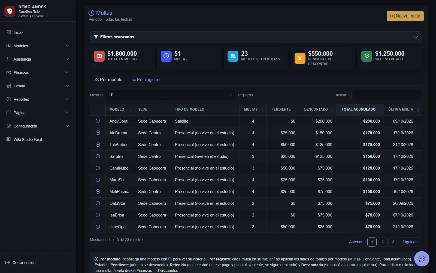Open the chat support bubble icon

[x=422, y=259]
